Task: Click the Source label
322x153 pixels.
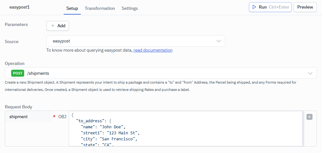Action: click(x=12, y=41)
